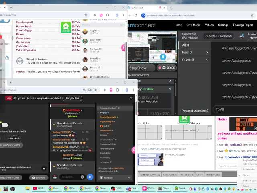Reload the SMConnect browser page
Viewport: 257px width, 193px height.
(x=136, y=15)
